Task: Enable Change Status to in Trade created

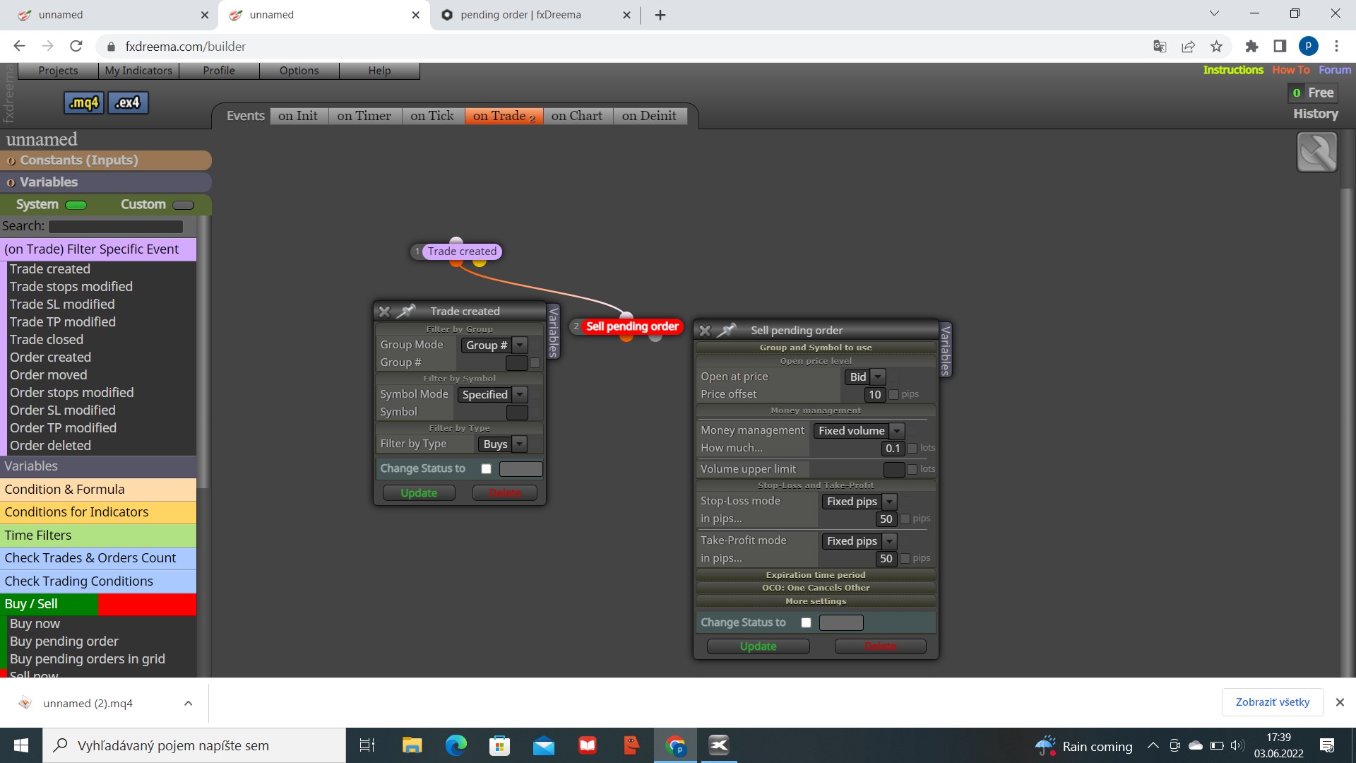Action: tap(486, 468)
